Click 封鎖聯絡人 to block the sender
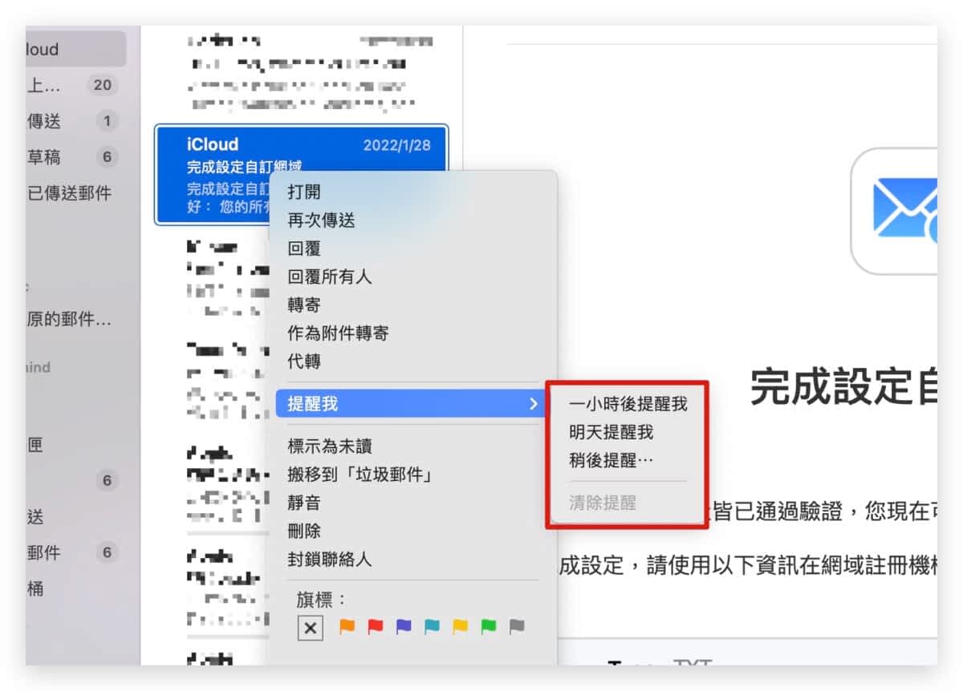The height and width of the screenshot is (691, 963). coord(330,560)
